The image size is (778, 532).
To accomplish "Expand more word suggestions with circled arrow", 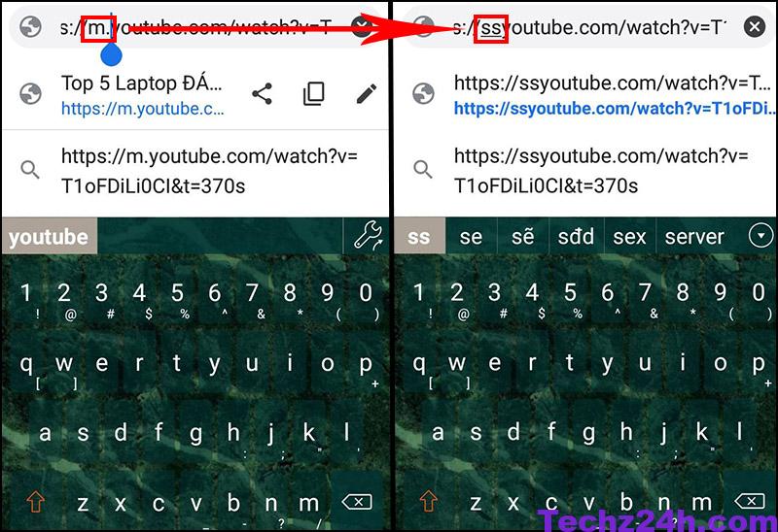I will point(760,236).
